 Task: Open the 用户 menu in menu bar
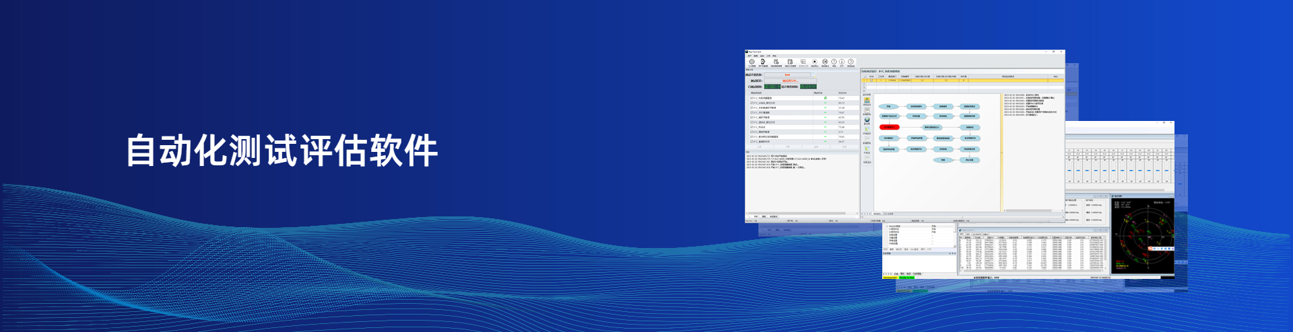click(x=750, y=56)
